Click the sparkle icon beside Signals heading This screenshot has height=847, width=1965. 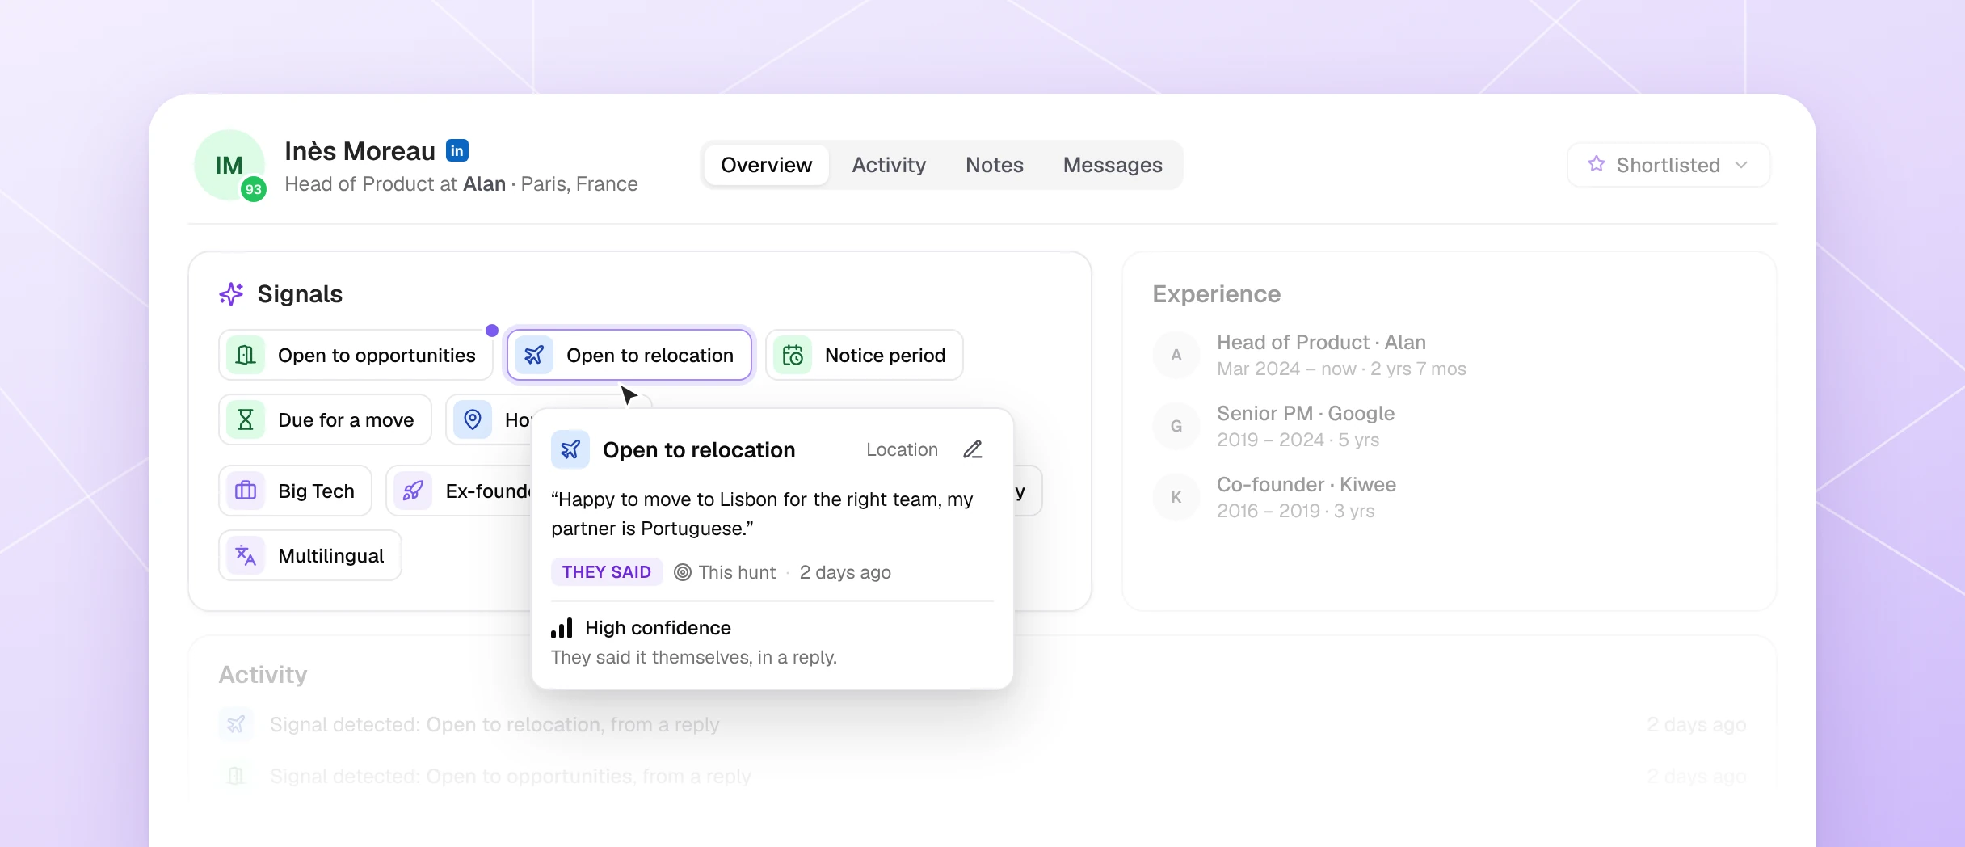[x=231, y=293]
